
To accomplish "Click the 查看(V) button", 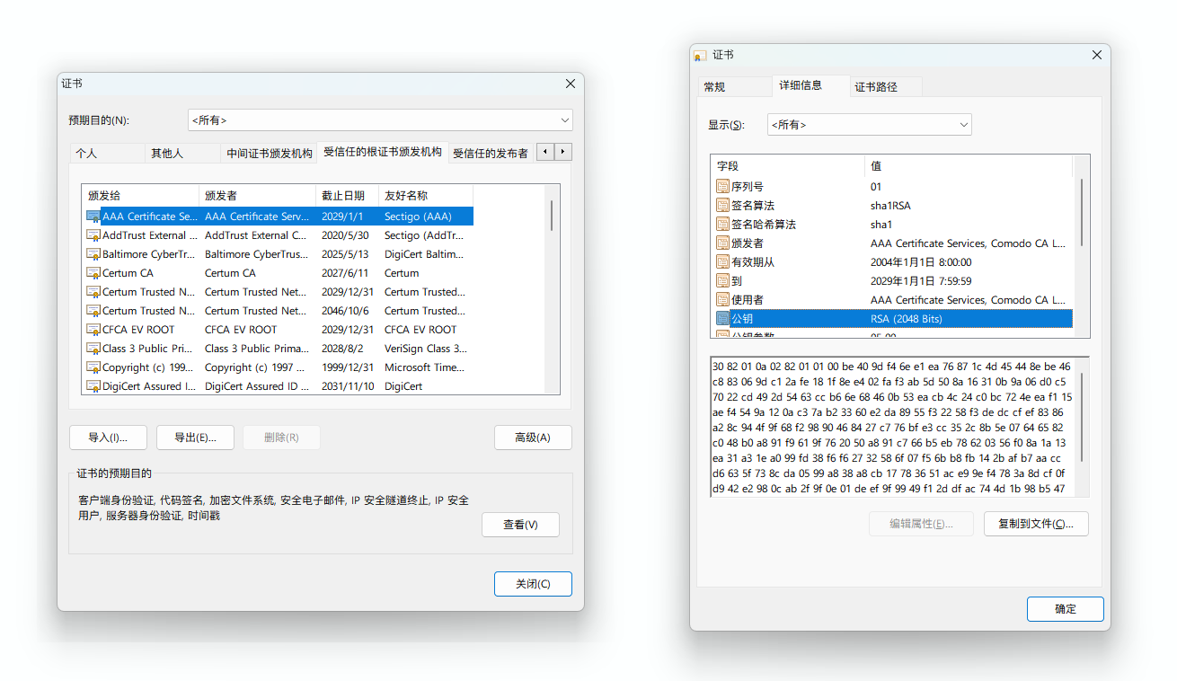I will 520,525.
